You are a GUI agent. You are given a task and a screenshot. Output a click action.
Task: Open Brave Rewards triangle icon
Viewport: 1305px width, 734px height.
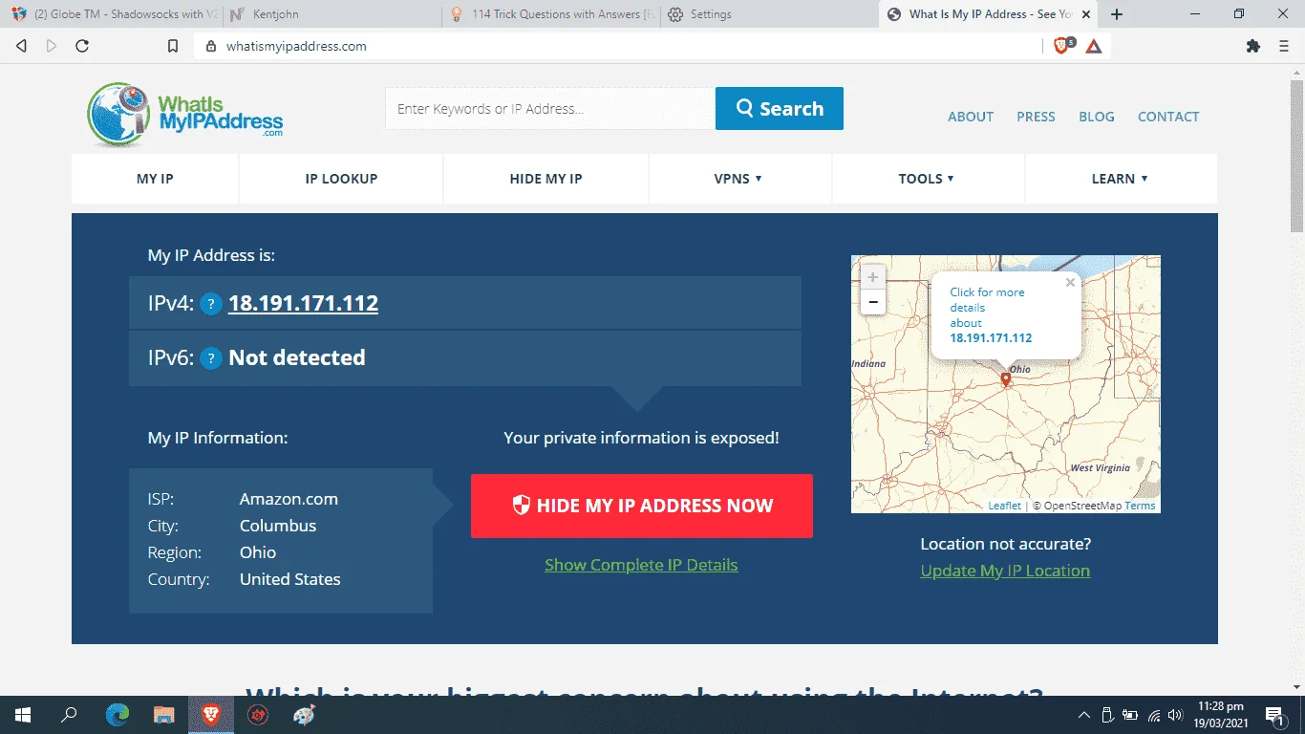pos(1094,46)
